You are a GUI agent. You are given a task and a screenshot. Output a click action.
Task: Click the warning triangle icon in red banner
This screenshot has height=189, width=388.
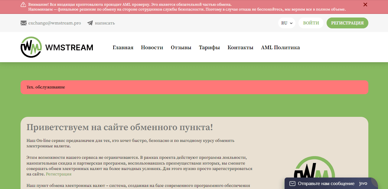click(23, 5)
